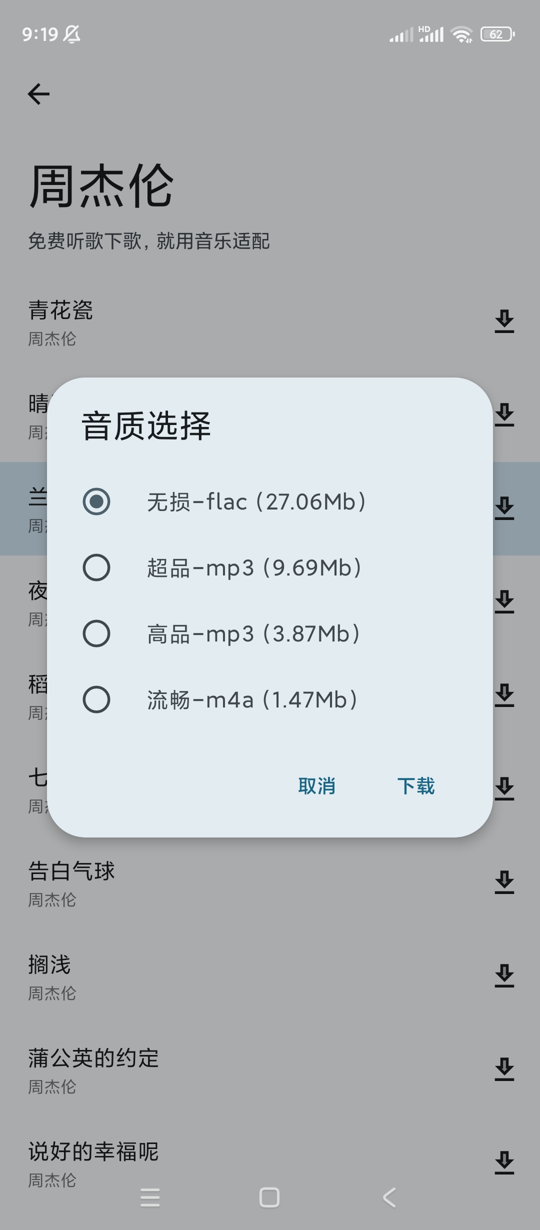Open recent apps with the menu icon
Viewport: 540px width, 1230px height.
click(x=150, y=1197)
